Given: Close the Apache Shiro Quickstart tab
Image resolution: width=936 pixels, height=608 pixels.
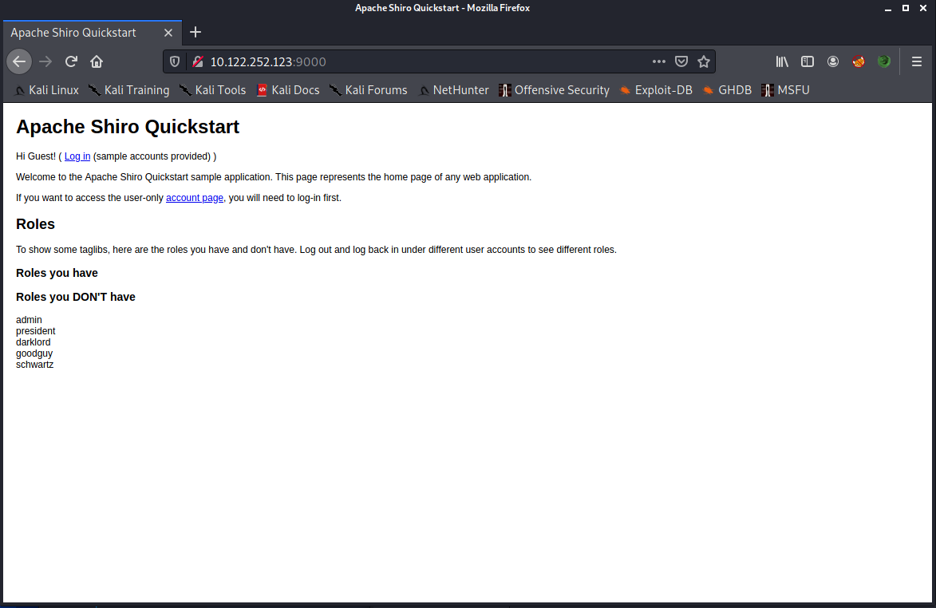Looking at the screenshot, I should click(168, 33).
